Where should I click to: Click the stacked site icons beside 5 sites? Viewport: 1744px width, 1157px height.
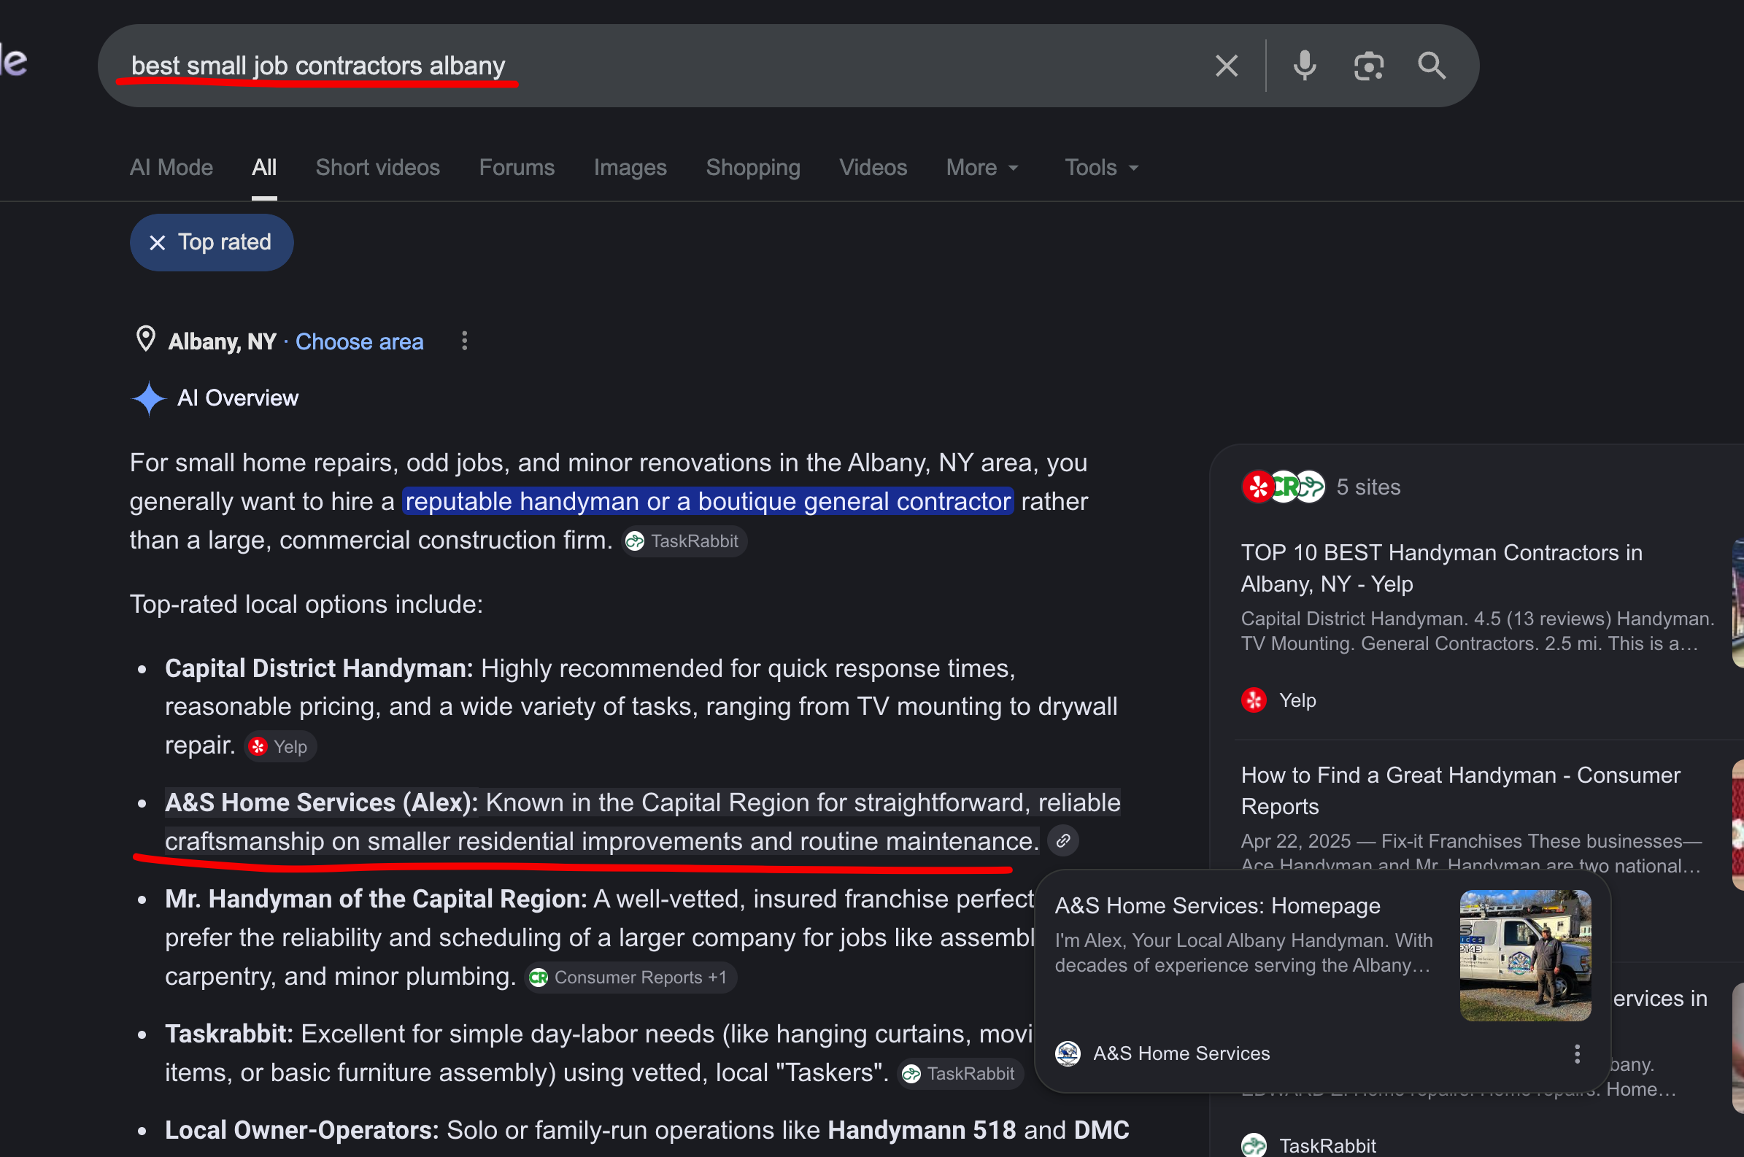click(1284, 487)
